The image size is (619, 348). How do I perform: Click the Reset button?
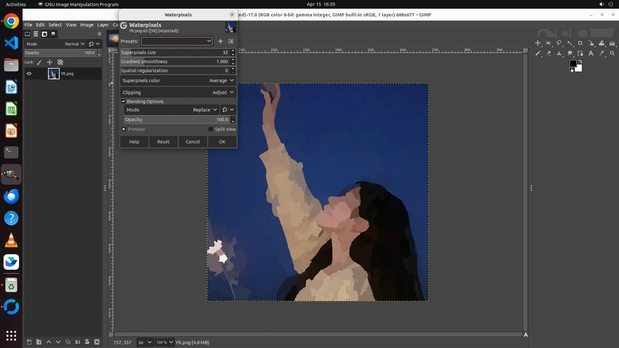pyautogui.click(x=163, y=142)
